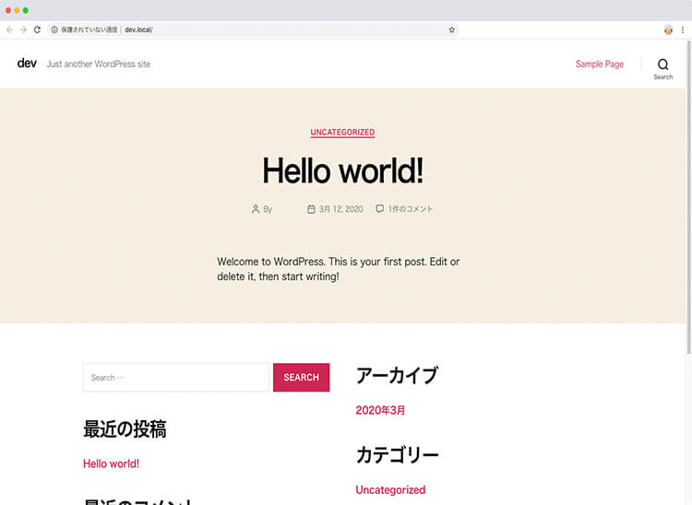Focus the sidebar Search text field
The image size is (692, 505).
pos(175,378)
